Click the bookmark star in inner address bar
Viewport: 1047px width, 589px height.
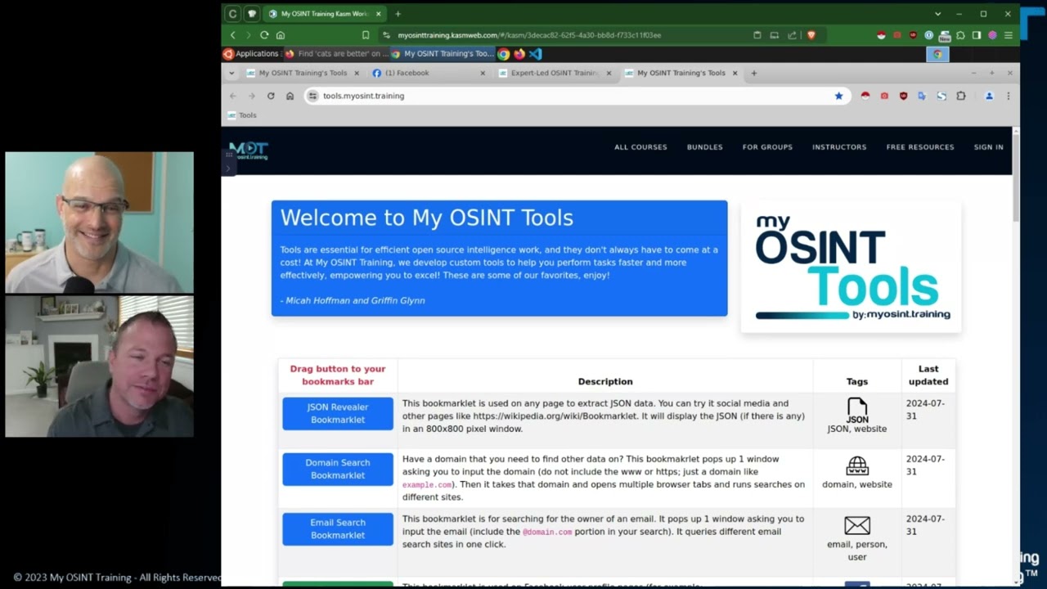tap(838, 96)
